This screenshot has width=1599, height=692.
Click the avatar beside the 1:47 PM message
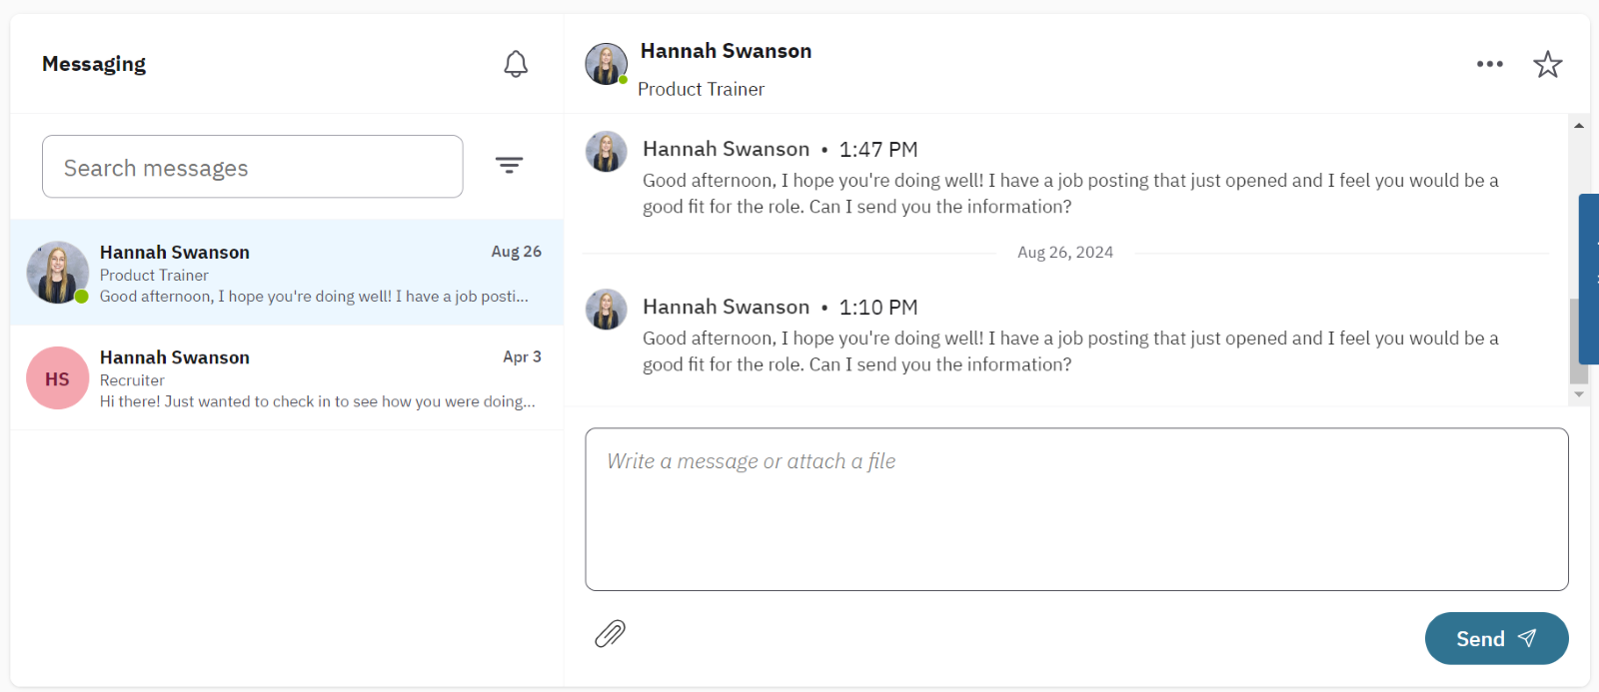click(x=606, y=152)
